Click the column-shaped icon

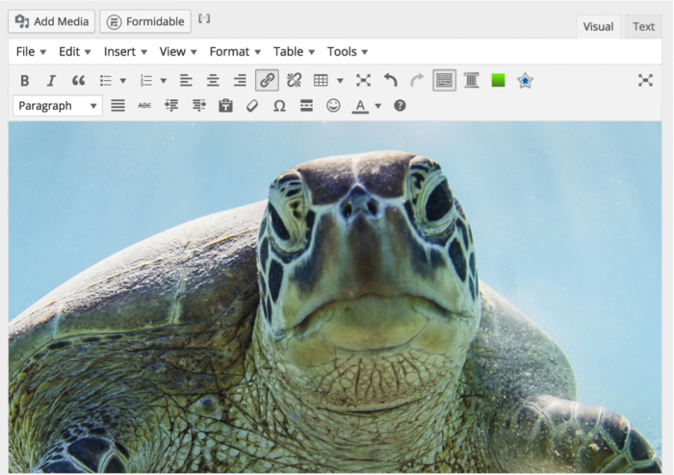pyautogui.click(x=472, y=81)
